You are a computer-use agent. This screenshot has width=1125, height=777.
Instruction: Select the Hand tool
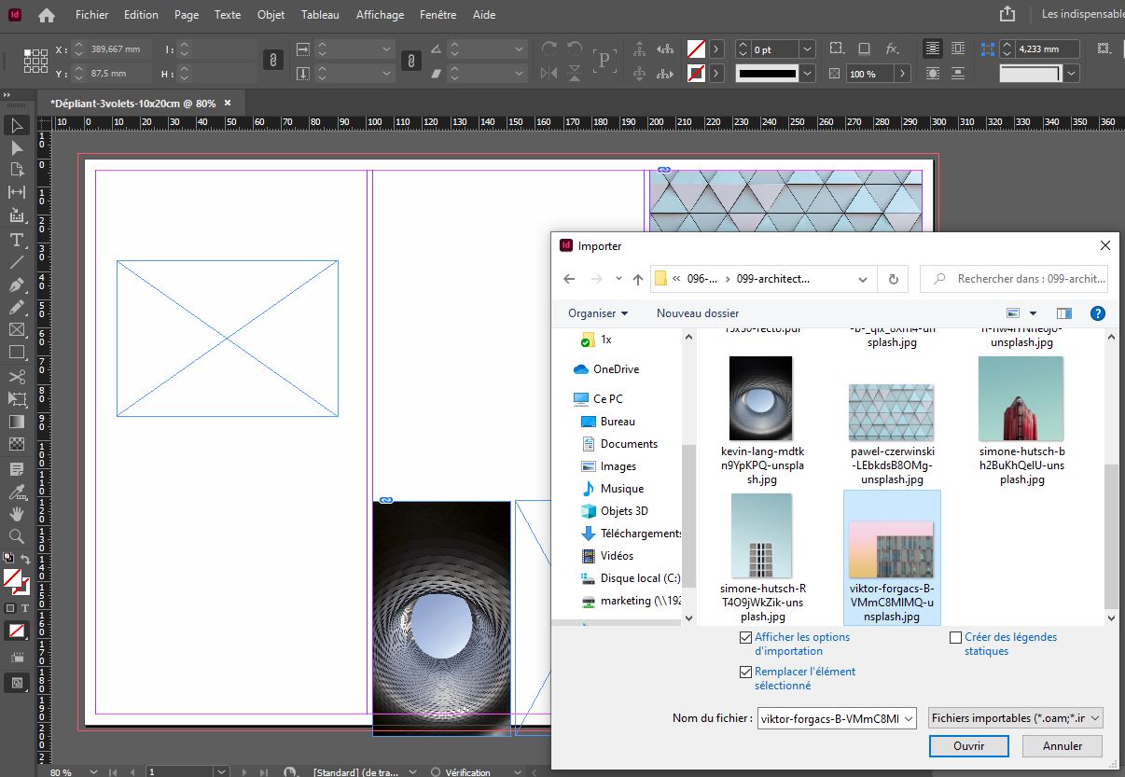[x=16, y=514]
